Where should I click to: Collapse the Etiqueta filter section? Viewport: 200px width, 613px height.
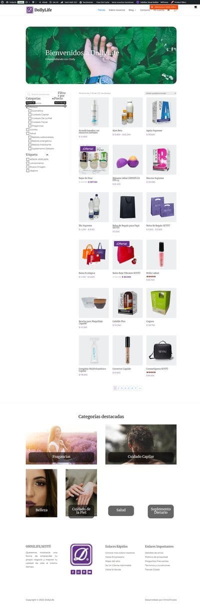(48, 155)
